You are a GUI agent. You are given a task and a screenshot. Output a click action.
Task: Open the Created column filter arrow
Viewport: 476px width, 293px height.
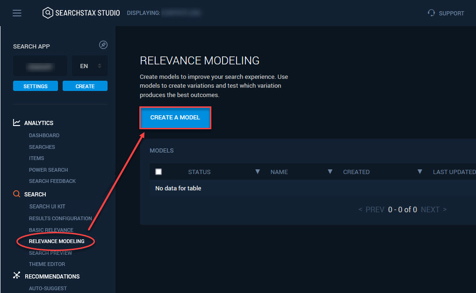pyautogui.click(x=420, y=172)
